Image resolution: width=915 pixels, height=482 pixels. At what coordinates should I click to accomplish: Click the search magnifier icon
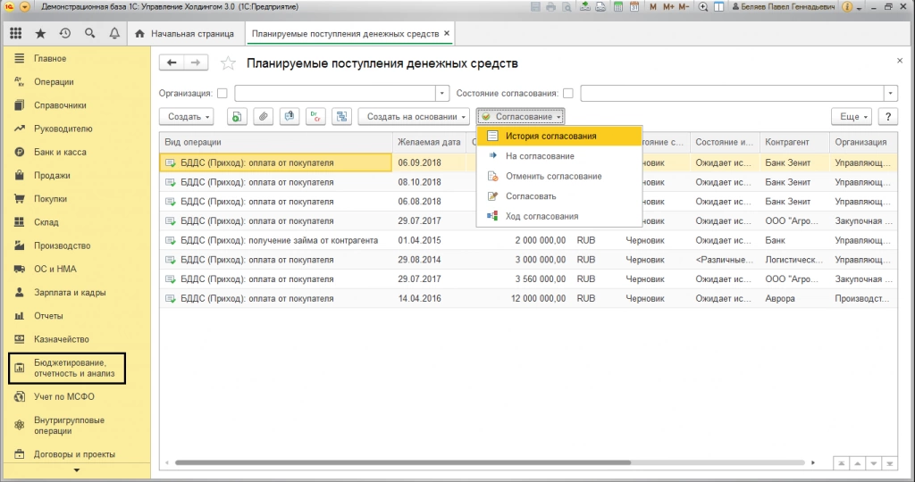pyautogui.click(x=90, y=34)
